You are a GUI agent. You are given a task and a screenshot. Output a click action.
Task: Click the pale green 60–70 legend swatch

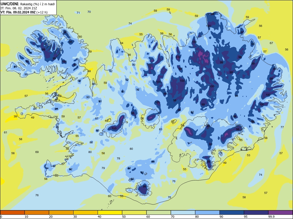[x=159, y=213]
